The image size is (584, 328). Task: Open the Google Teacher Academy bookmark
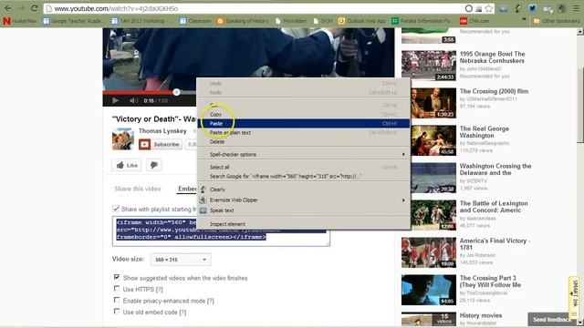[72, 21]
